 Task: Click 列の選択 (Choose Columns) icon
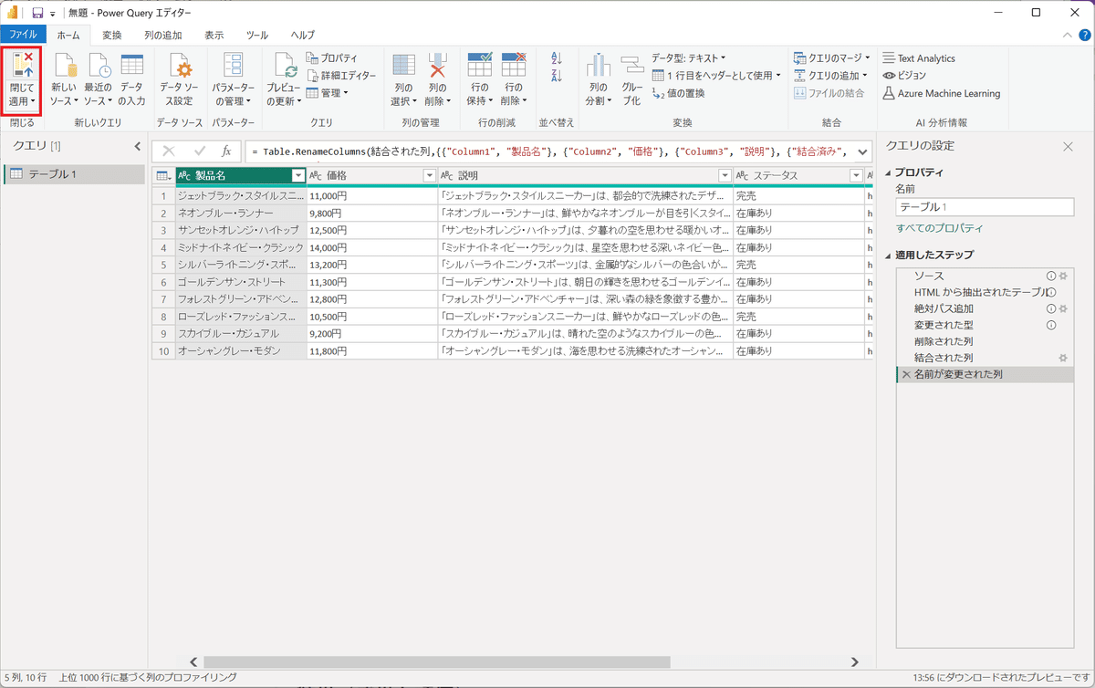[403, 66]
